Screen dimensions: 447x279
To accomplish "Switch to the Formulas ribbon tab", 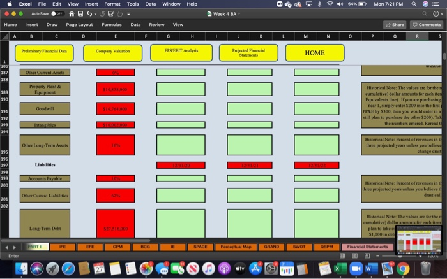I will point(112,25).
